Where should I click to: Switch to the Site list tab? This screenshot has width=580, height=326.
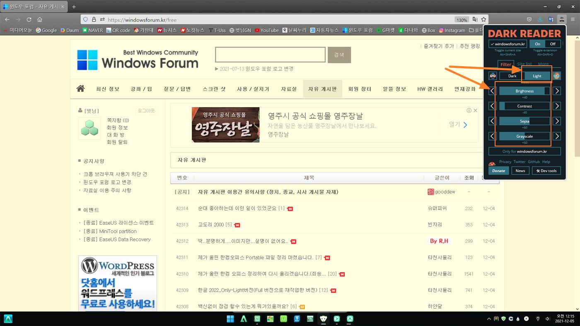click(524, 64)
